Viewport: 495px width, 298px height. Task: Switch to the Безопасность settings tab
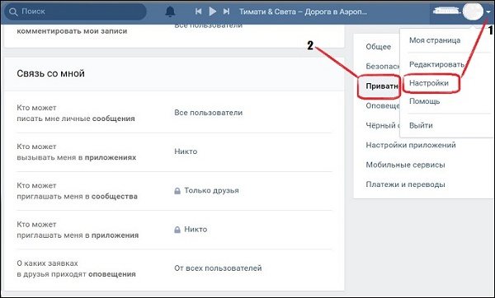point(383,67)
